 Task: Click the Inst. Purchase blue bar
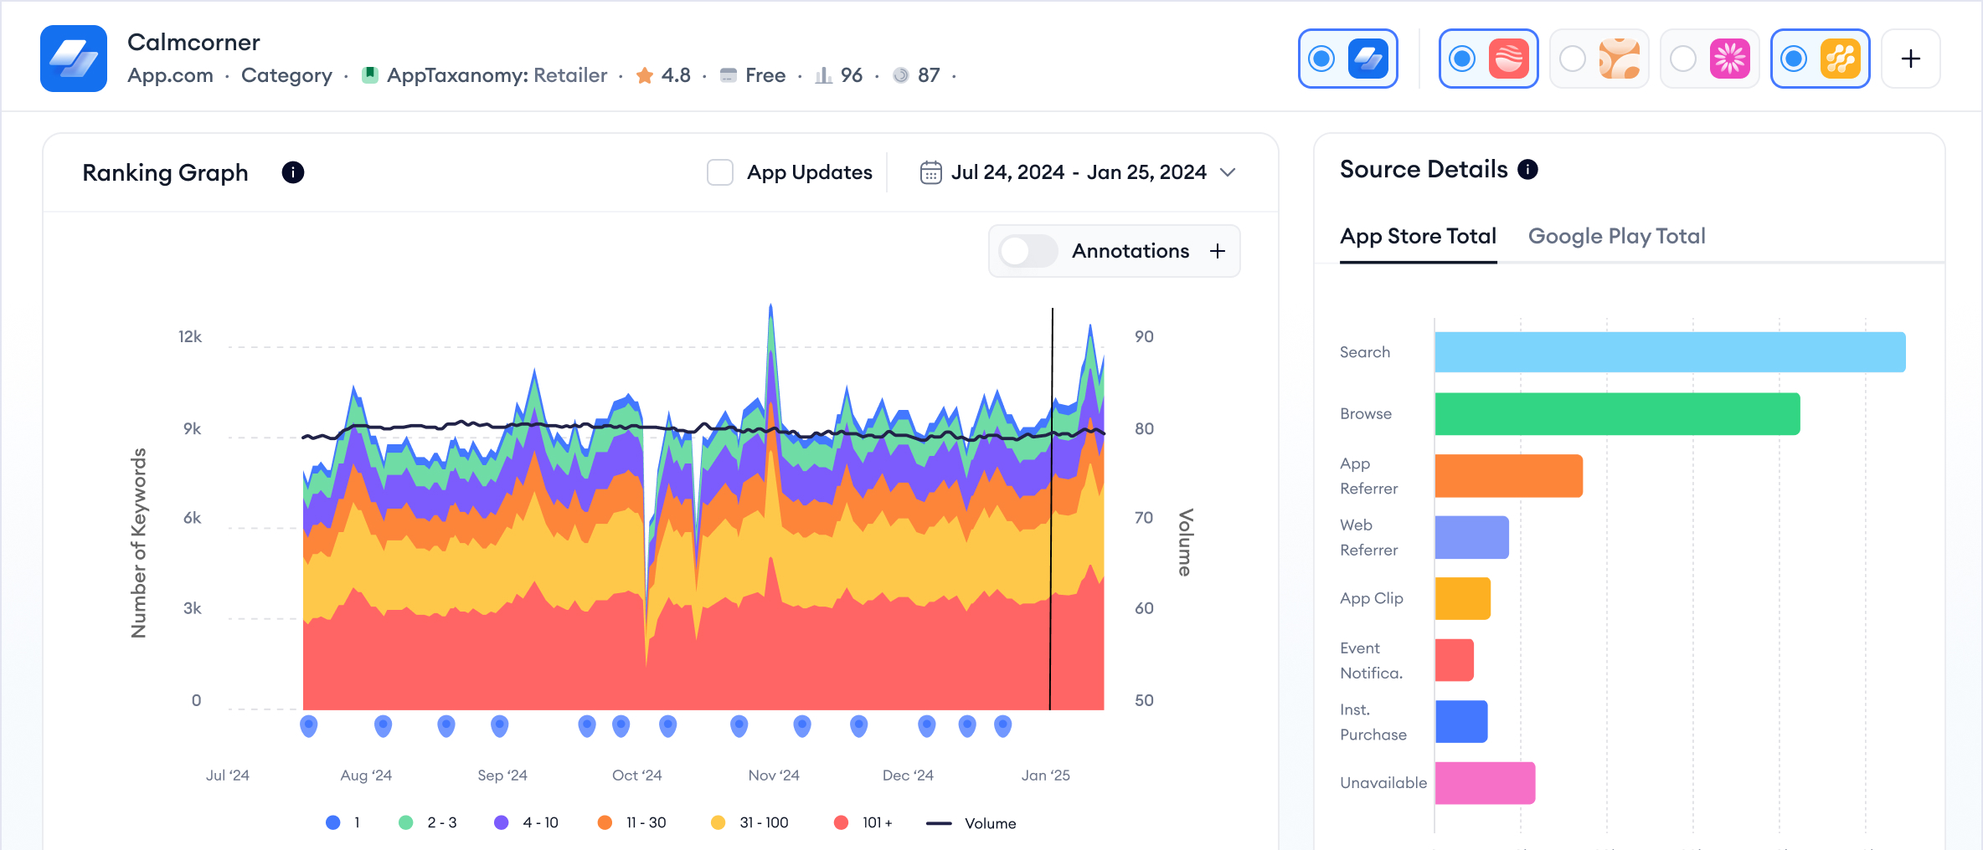[x=1461, y=721]
